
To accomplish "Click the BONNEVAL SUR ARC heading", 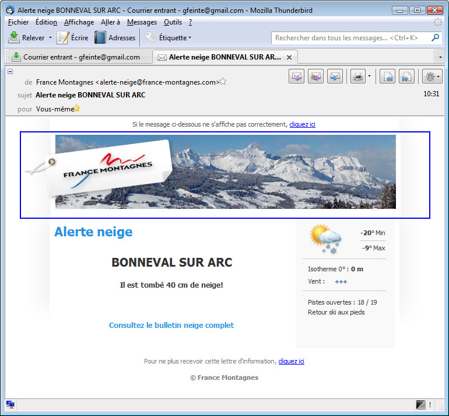I will (172, 262).
